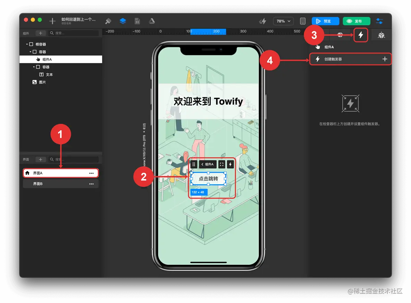This screenshot has width=411, height=303.
Task: Collapse the first 容器 node above 组件A
Action: pyautogui.click(x=30, y=52)
